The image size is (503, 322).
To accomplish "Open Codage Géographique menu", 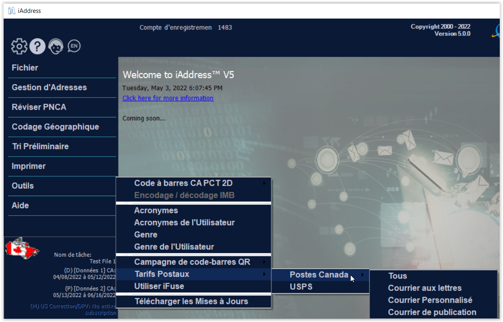I will (62, 127).
